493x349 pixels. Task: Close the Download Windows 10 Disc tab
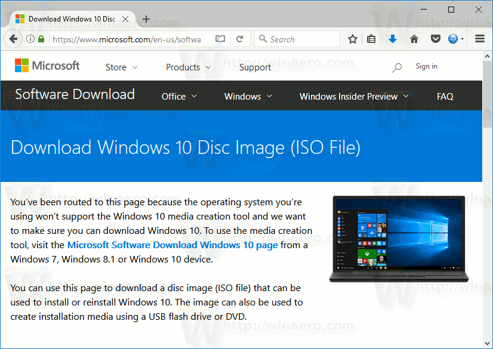pos(125,19)
